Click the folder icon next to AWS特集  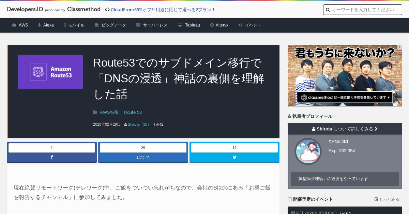tap(95, 112)
